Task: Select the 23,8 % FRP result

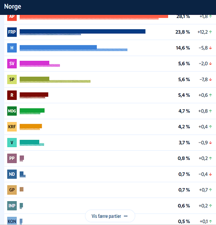Action: click(x=183, y=32)
